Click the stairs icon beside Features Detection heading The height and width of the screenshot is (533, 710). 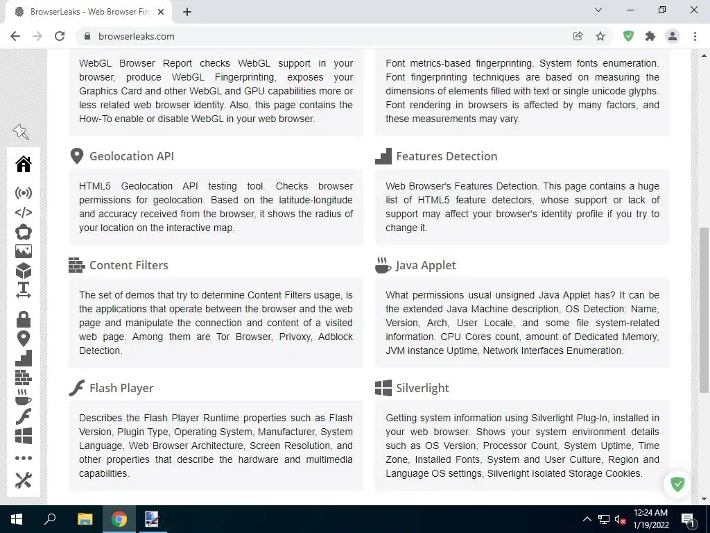pos(383,156)
